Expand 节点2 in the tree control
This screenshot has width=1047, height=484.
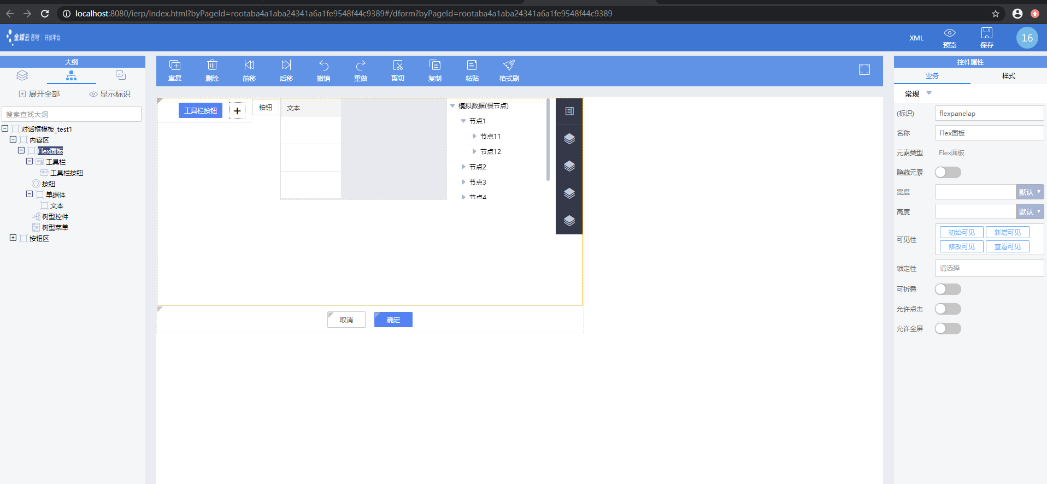click(463, 167)
